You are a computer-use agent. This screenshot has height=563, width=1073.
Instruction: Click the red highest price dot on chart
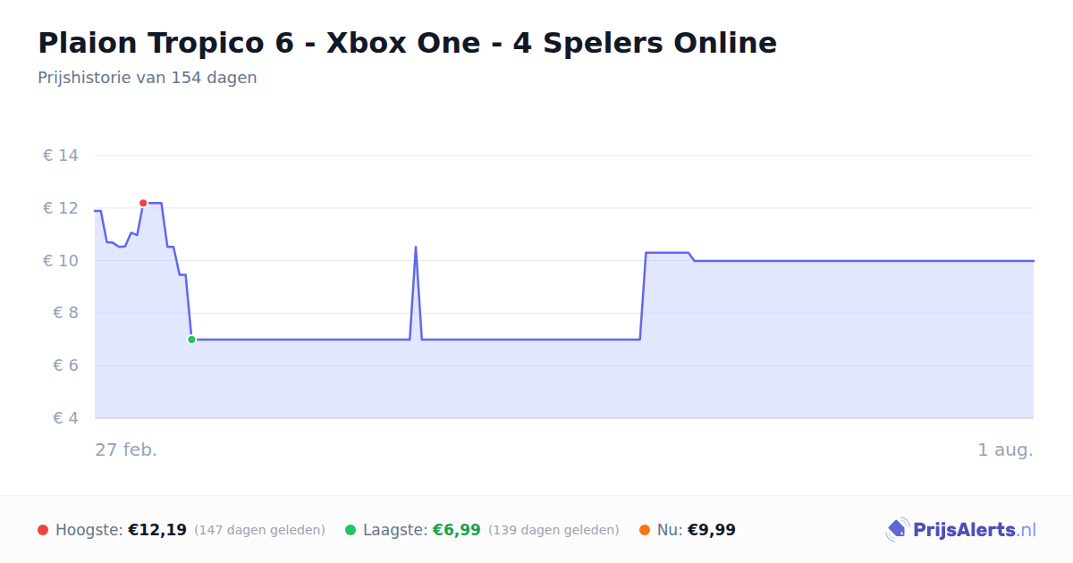[143, 203]
